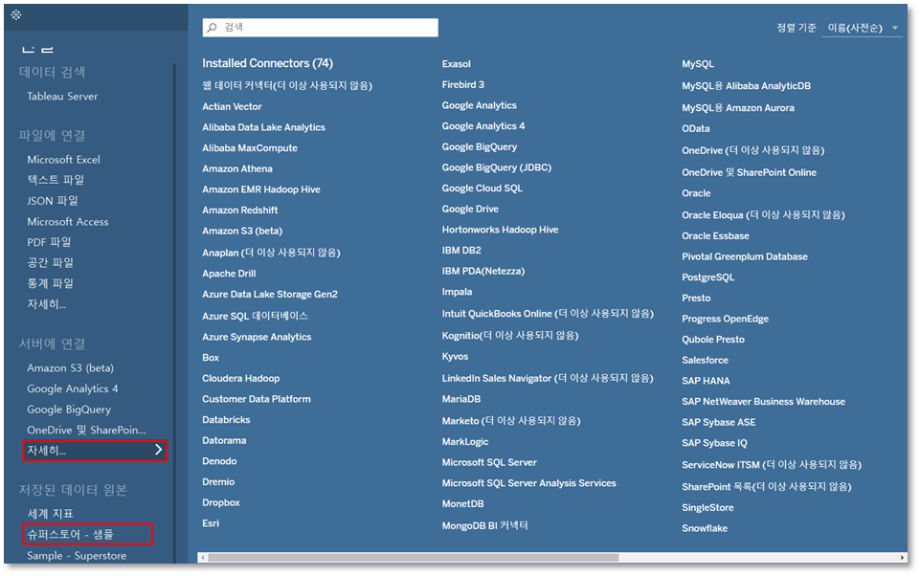Select PostgreSQL connector

coord(707,277)
